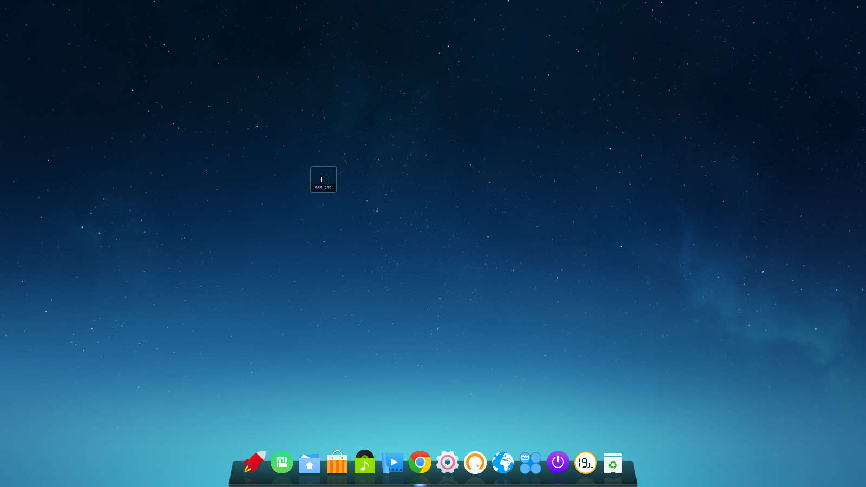Open the trash recycle bin icon
This screenshot has width=866, height=487.
[x=613, y=463]
